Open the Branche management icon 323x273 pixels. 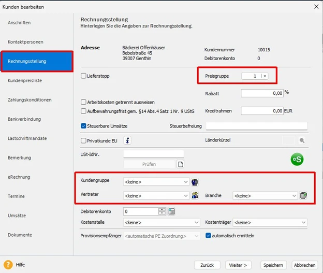point(303,195)
